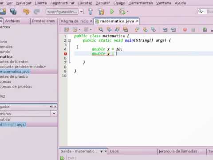Select main(String[] args) in Navigator
The width and height of the screenshot is (213, 160).
[13, 124]
